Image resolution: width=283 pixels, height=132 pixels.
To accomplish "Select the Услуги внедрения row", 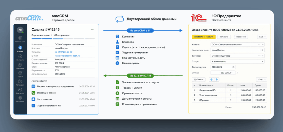I will [229, 95].
